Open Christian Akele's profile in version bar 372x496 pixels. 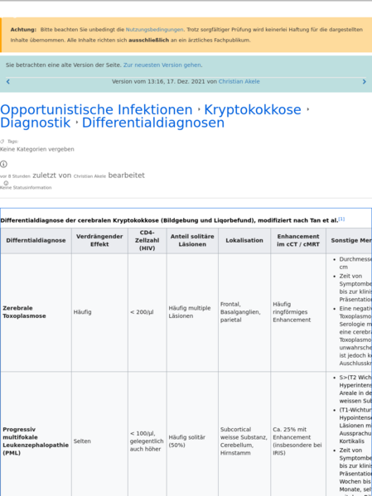239,82
